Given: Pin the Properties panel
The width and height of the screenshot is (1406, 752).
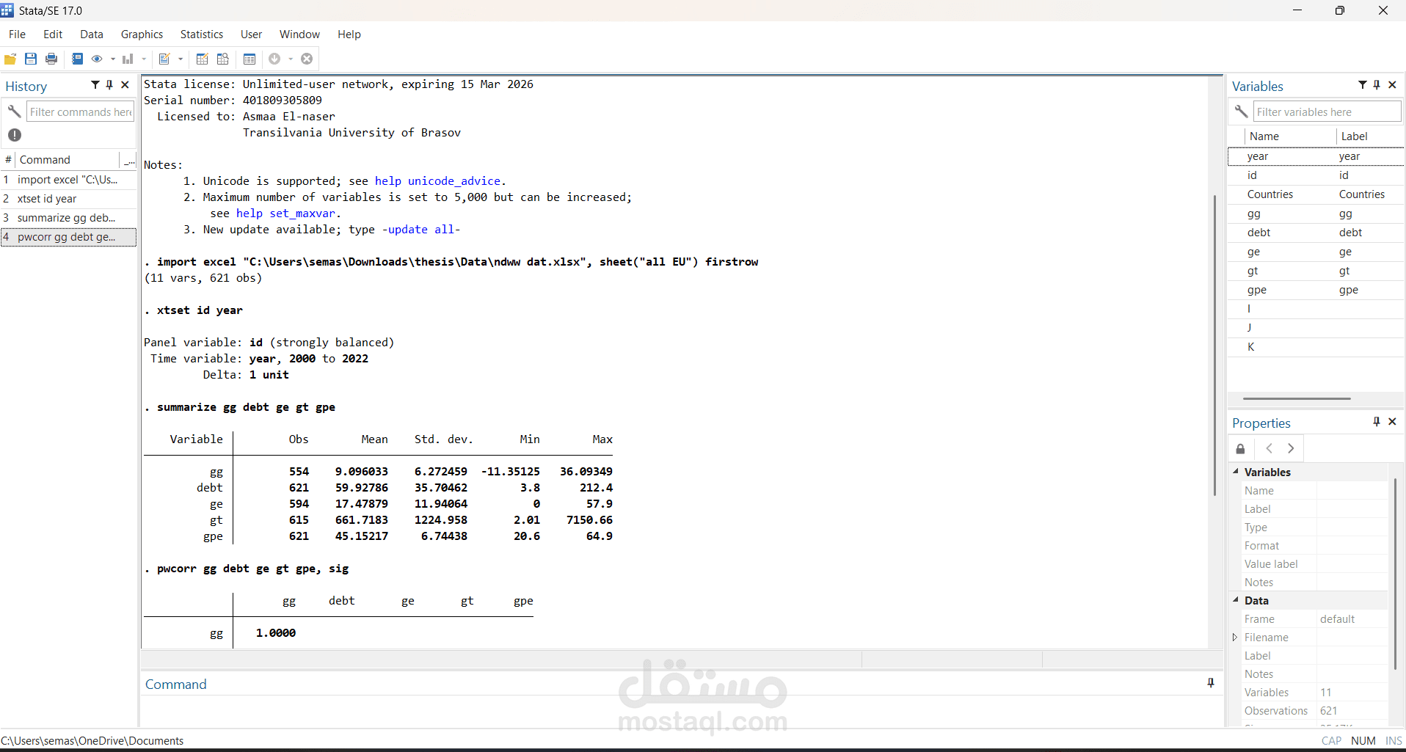Looking at the screenshot, I should click(x=1377, y=422).
